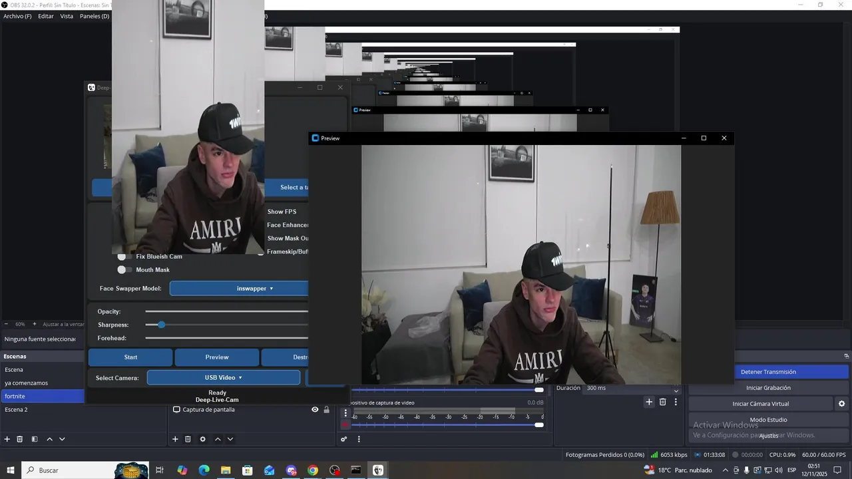Open scene filters icon in the Escenas toolbar

pos(34,439)
